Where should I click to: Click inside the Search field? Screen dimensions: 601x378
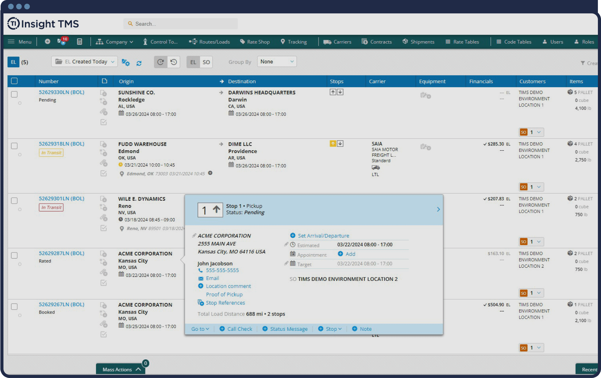(x=180, y=24)
